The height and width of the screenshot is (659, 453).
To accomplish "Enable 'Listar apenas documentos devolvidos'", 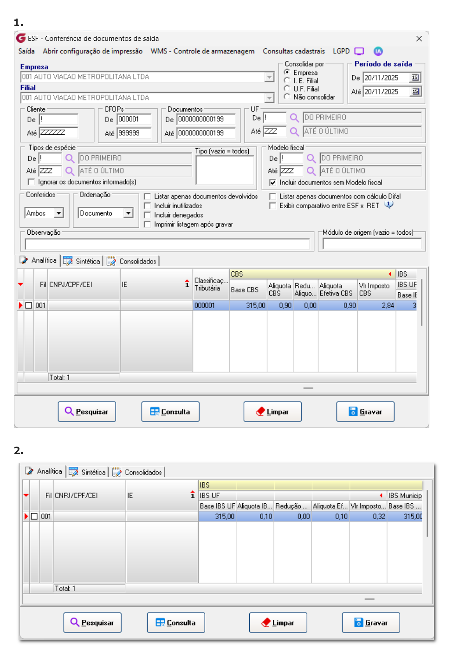I will coord(147,196).
